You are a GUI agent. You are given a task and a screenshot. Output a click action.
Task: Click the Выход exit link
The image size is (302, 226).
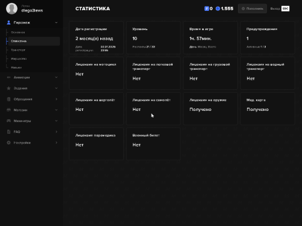click(x=275, y=8)
